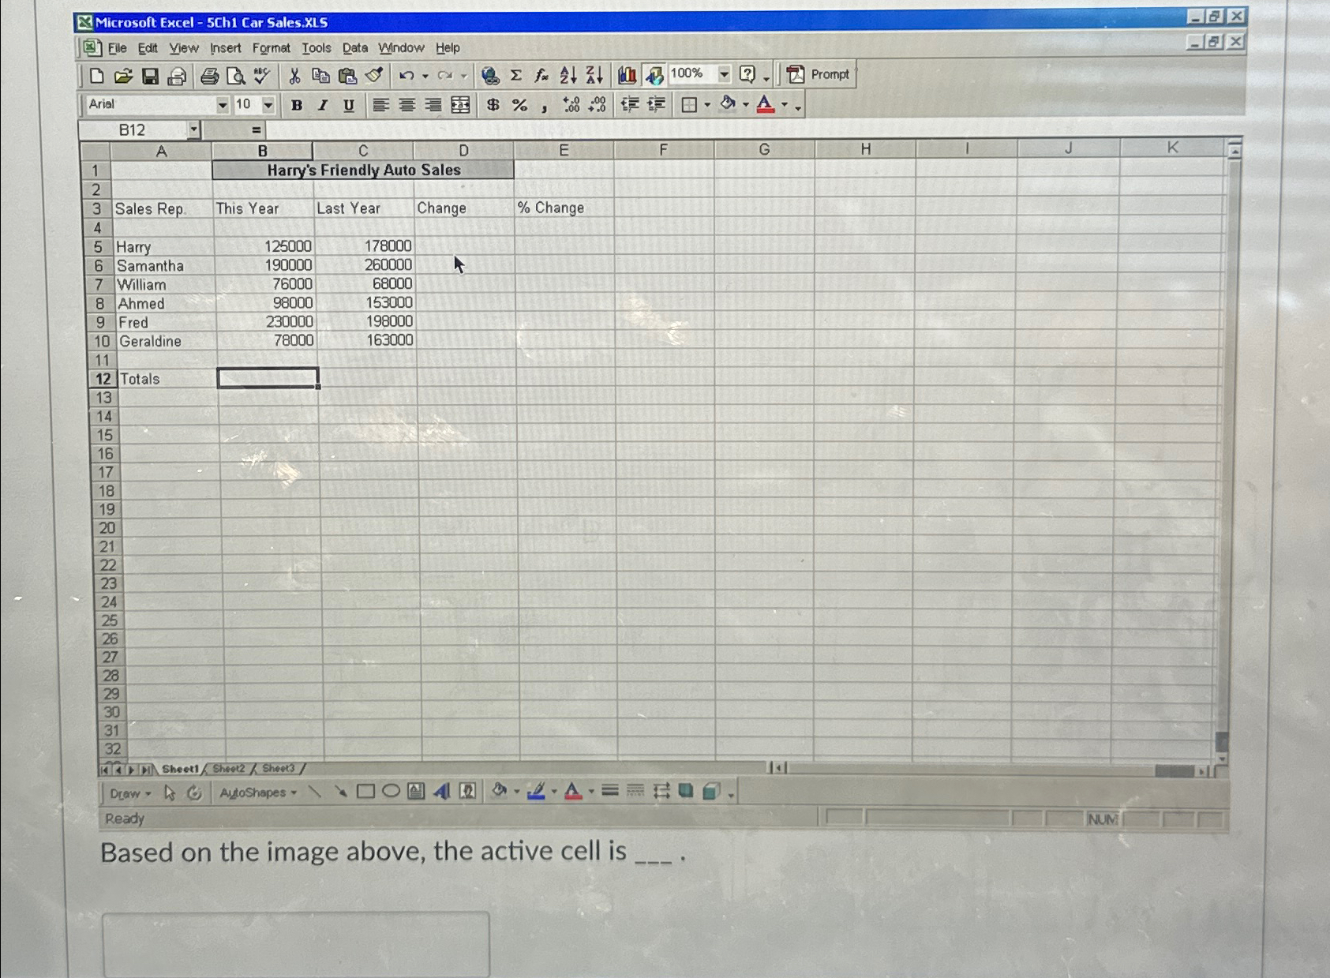
Task: Select the title cell Harry's Friendly Auto Sales
Action: (x=363, y=170)
